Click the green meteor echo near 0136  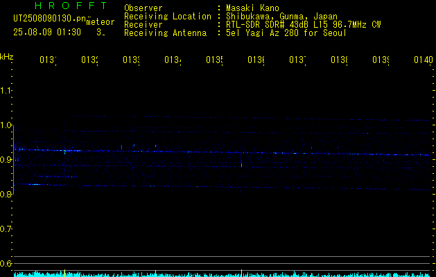pyautogui.click(x=241, y=165)
